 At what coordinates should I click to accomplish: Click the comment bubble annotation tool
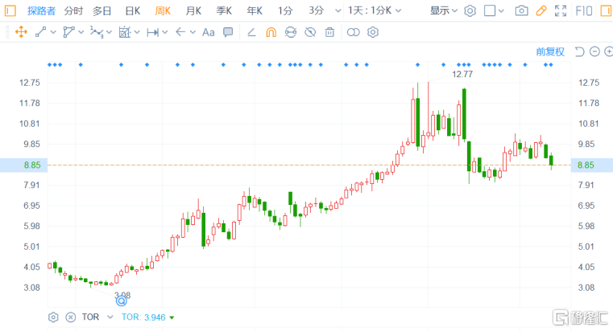[x=228, y=32]
